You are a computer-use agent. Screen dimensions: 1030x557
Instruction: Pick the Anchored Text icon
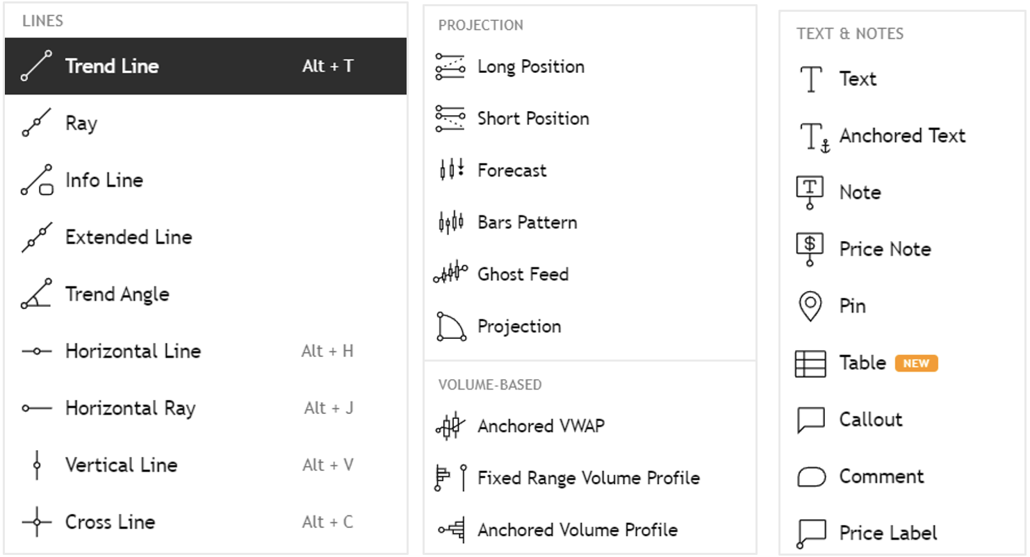click(x=814, y=137)
